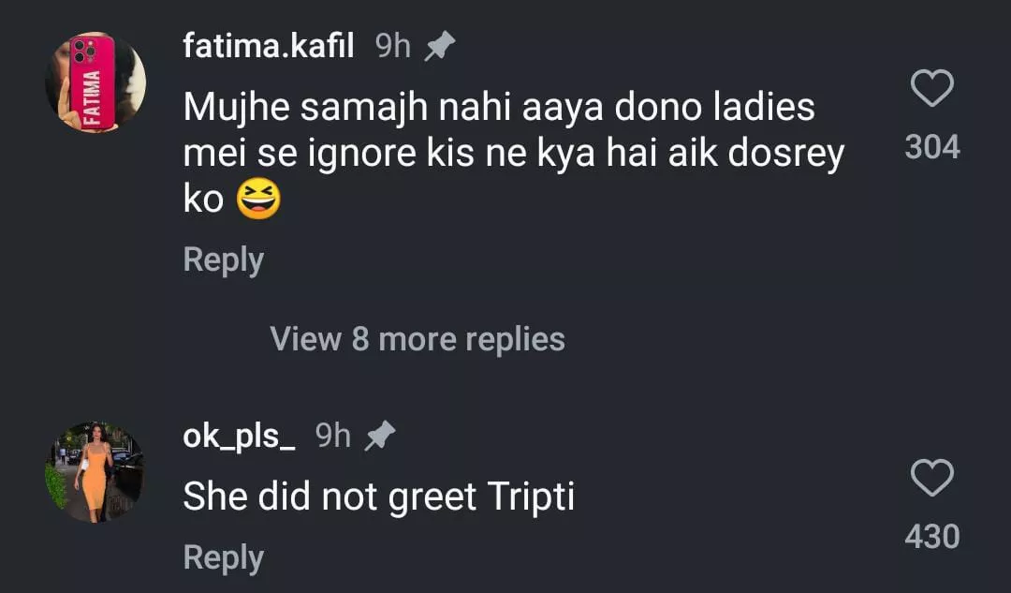Click the 304 likes count
This screenshot has width=1011, height=593.
click(x=932, y=147)
